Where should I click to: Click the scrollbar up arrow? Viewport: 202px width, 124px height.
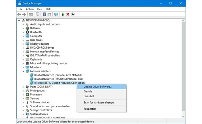183,20
